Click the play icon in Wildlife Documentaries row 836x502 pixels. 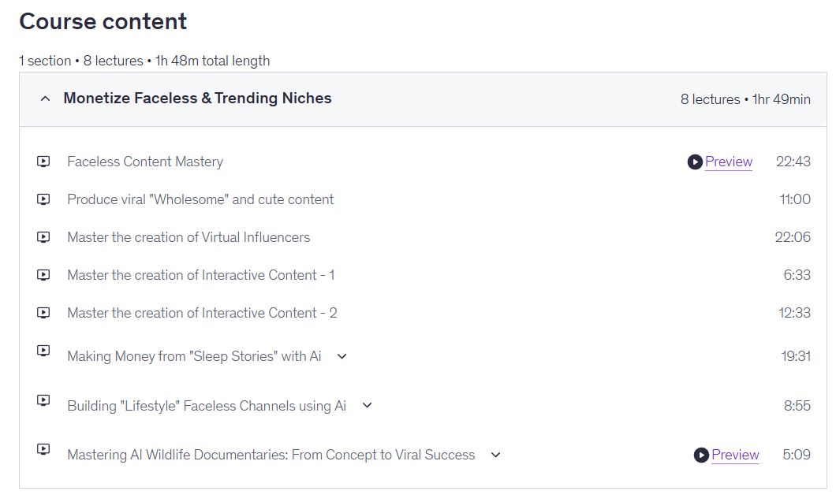click(701, 455)
